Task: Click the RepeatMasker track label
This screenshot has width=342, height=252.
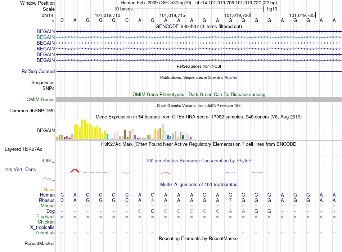Action: (40, 244)
